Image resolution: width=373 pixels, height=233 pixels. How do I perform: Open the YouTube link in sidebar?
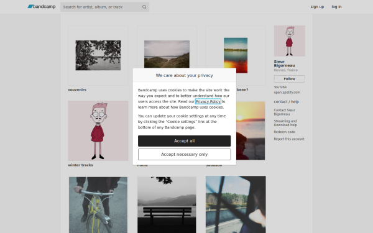[280, 87]
